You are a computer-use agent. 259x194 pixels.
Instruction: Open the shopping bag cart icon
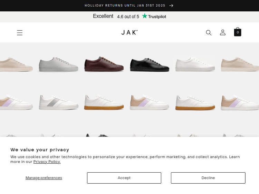(238, 32)
